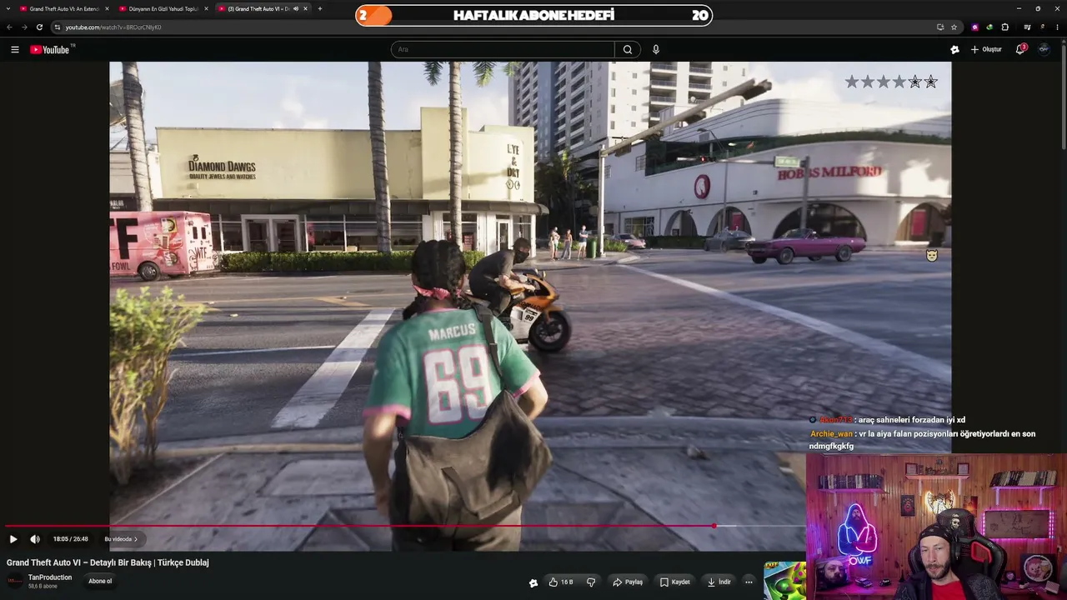Play the video
This screenshot has width=1067, height=600.
(x=13, y=539)
